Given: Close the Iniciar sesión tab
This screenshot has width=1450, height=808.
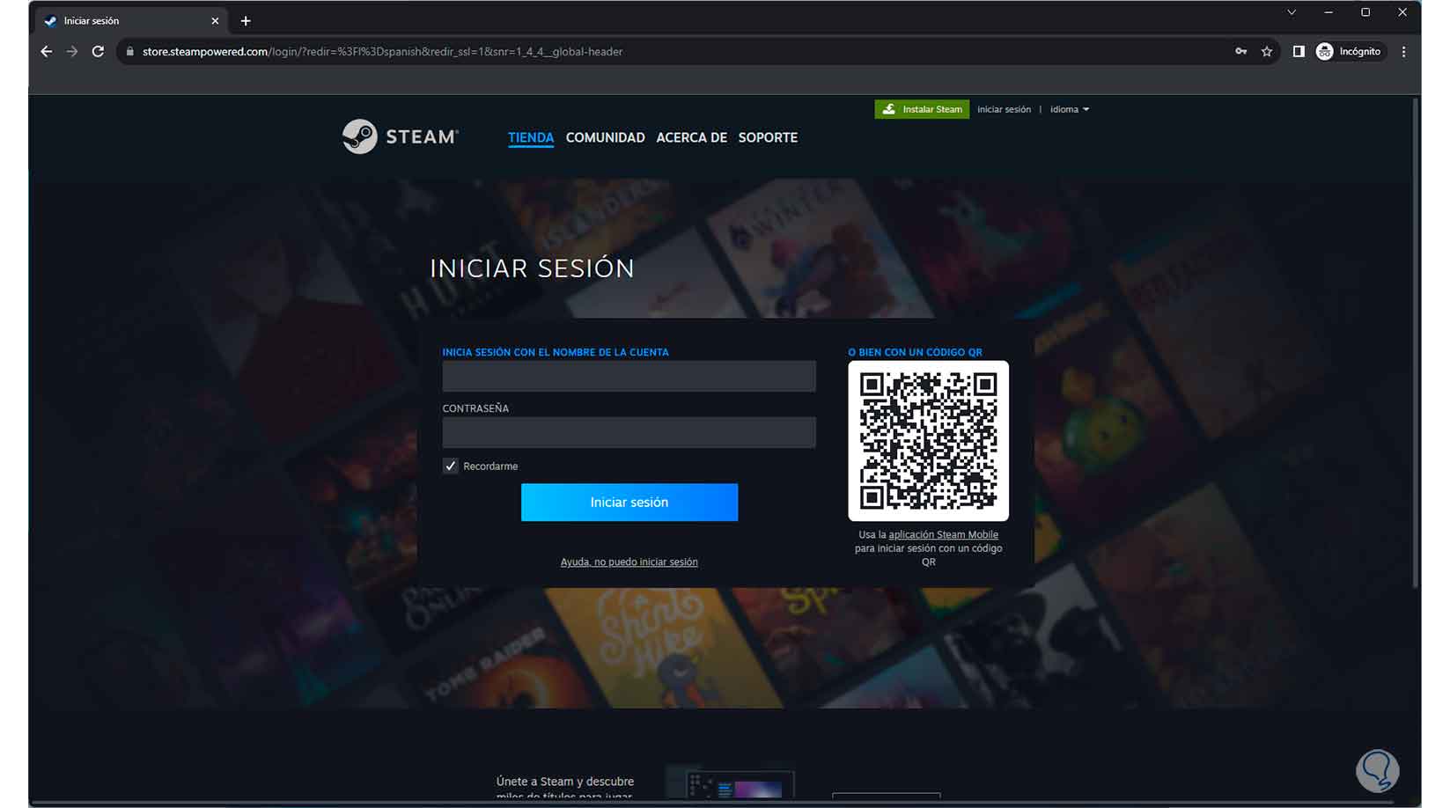Looking at the screenshot, I should [x=215, y=20].
